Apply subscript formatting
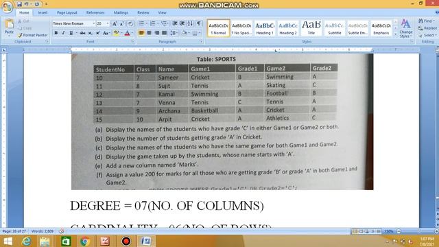This screenshot has width=439, height=247. point(90,33)
